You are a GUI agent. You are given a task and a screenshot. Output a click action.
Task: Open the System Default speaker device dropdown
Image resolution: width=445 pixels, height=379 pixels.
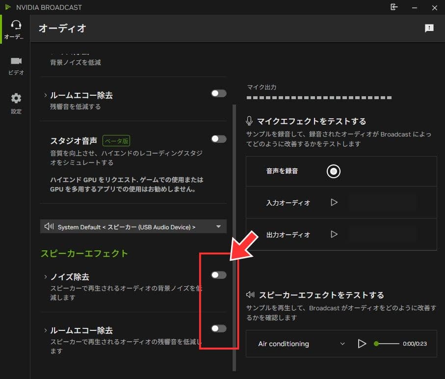133,226
